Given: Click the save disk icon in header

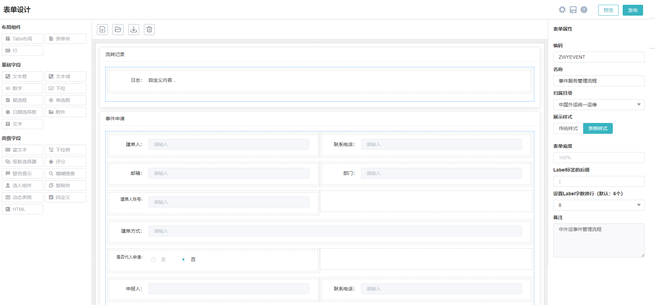Looking at the screenshot, I should click(573, 10).
